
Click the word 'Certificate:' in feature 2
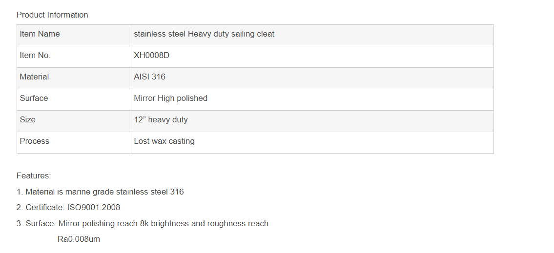click(x=45, y=208)
